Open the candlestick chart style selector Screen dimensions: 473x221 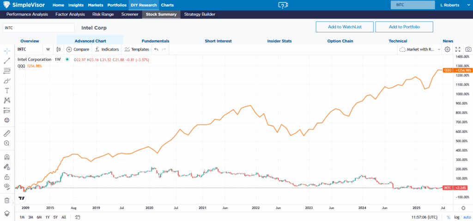[59, 49]
